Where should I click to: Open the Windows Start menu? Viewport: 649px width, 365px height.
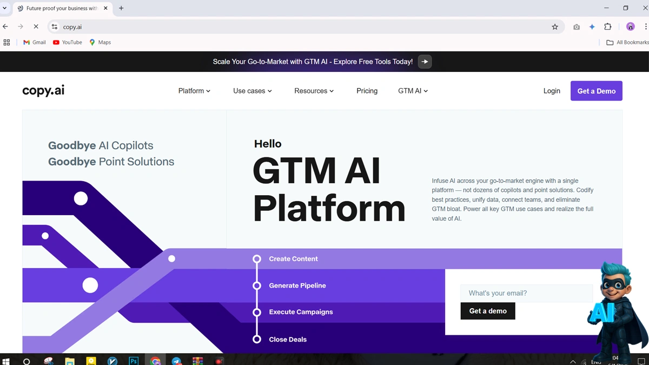pyautogui.click(x=6, y=361)
